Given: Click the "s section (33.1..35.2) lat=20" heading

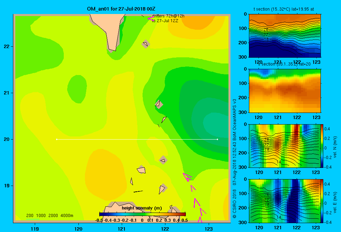Looking at the screenshot, I should [x=284, y=64].
